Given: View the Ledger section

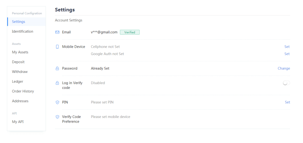Looking at the screenshot, I should (17, 82).
